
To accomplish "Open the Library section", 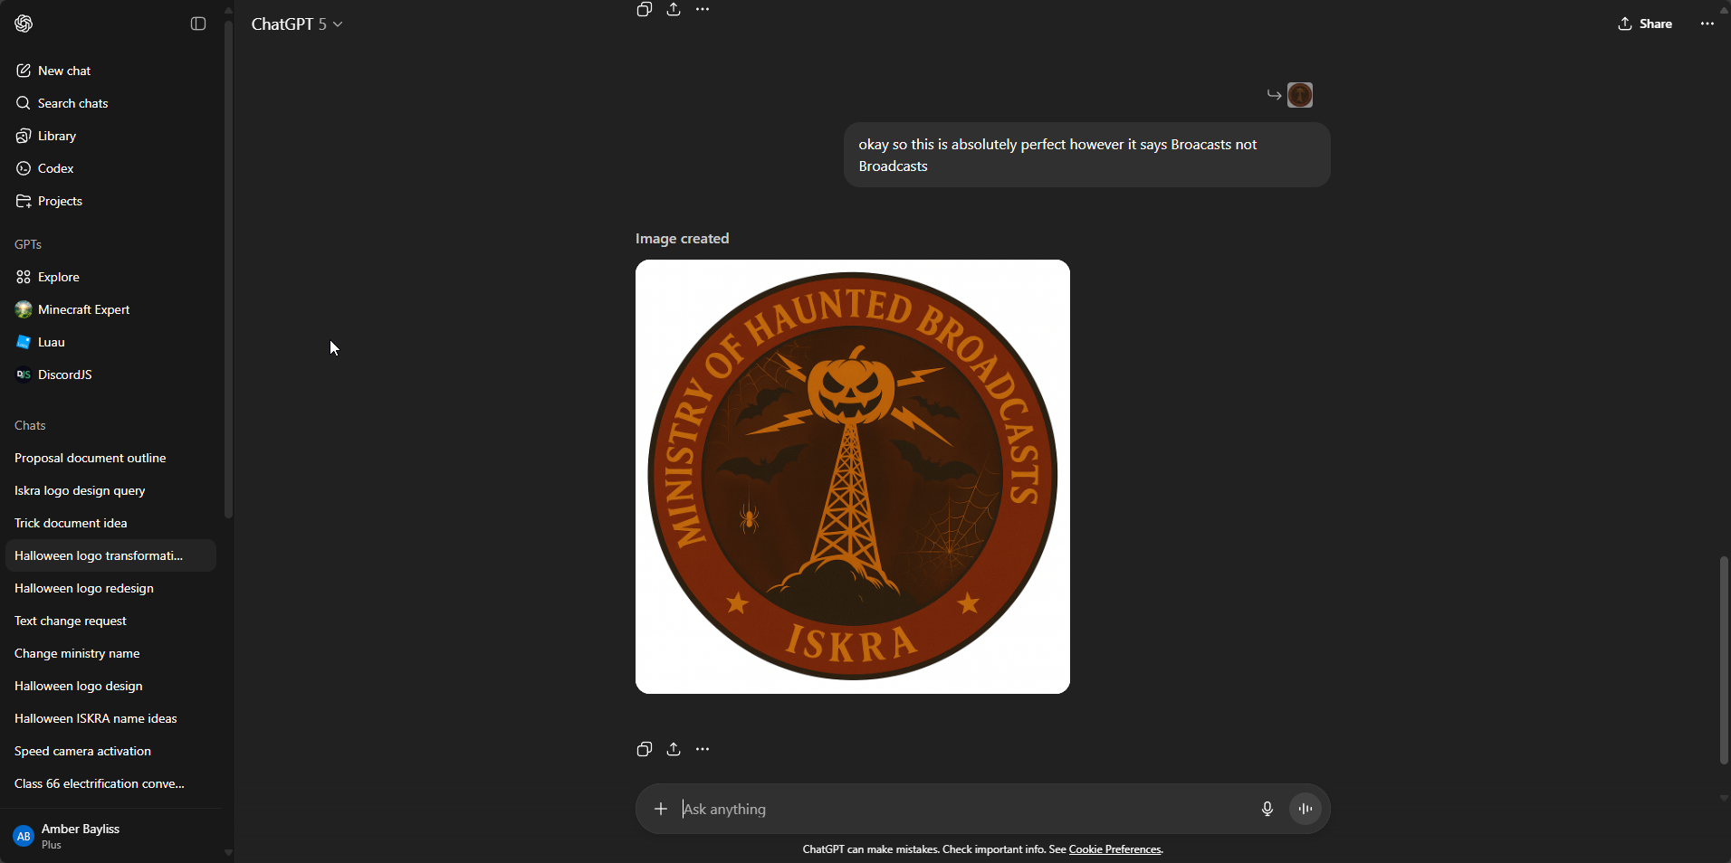I will point(56,136).
